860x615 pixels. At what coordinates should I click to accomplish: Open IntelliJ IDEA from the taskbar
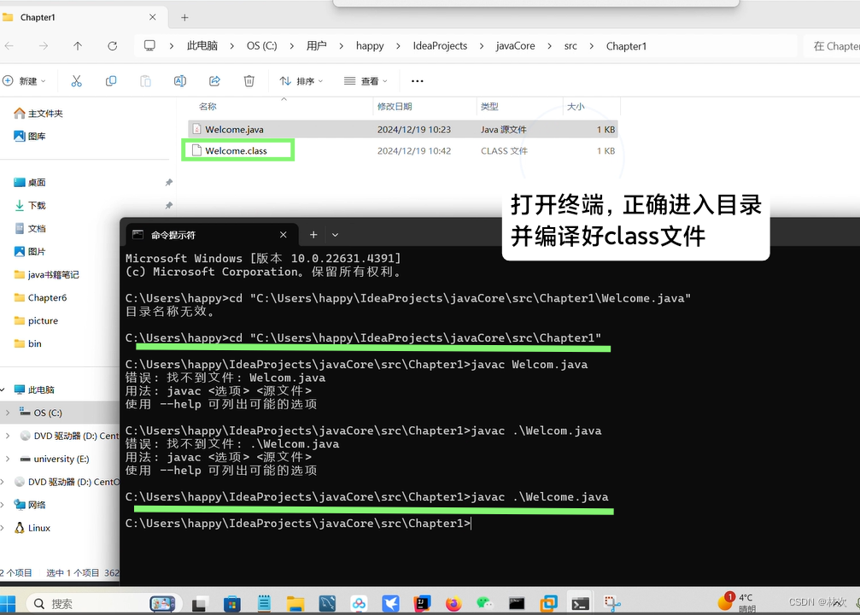[422, 604]
